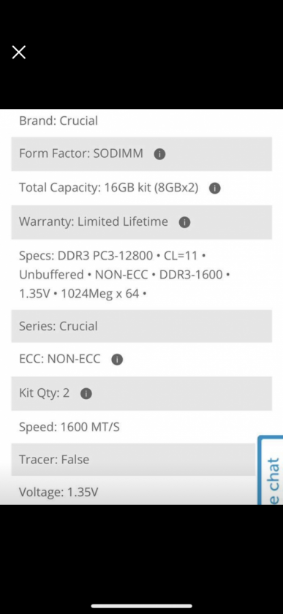The image size is (283, 614).
Task: Tap the Speed: 1600 MT/S row
Action: click(x=142, y=427)
